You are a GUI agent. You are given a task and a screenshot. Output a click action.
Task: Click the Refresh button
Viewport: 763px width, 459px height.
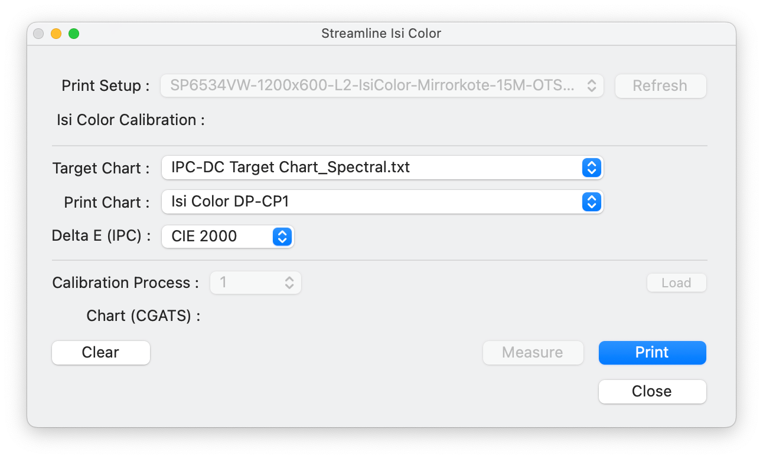pos(660,86)
